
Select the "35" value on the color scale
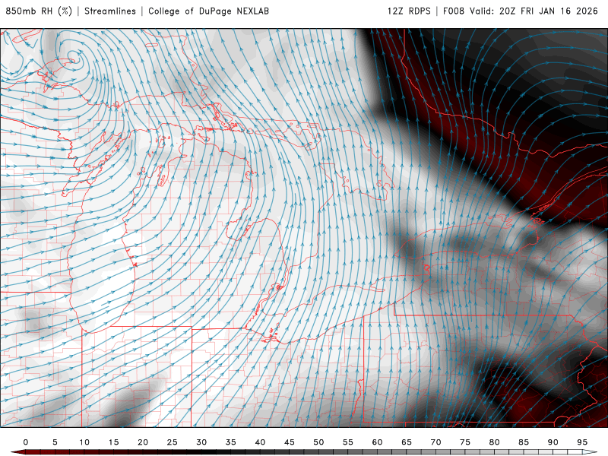[x=231, y=442]
